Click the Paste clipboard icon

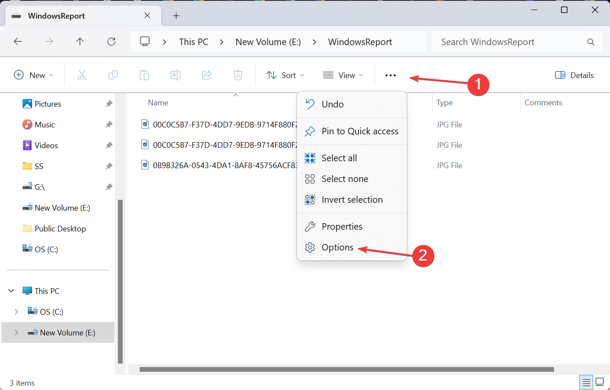click(144, 75)
